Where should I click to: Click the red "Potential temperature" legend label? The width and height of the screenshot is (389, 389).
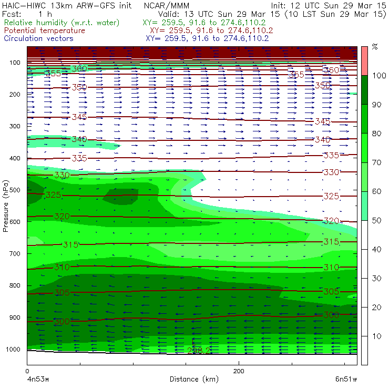point(44,30)
